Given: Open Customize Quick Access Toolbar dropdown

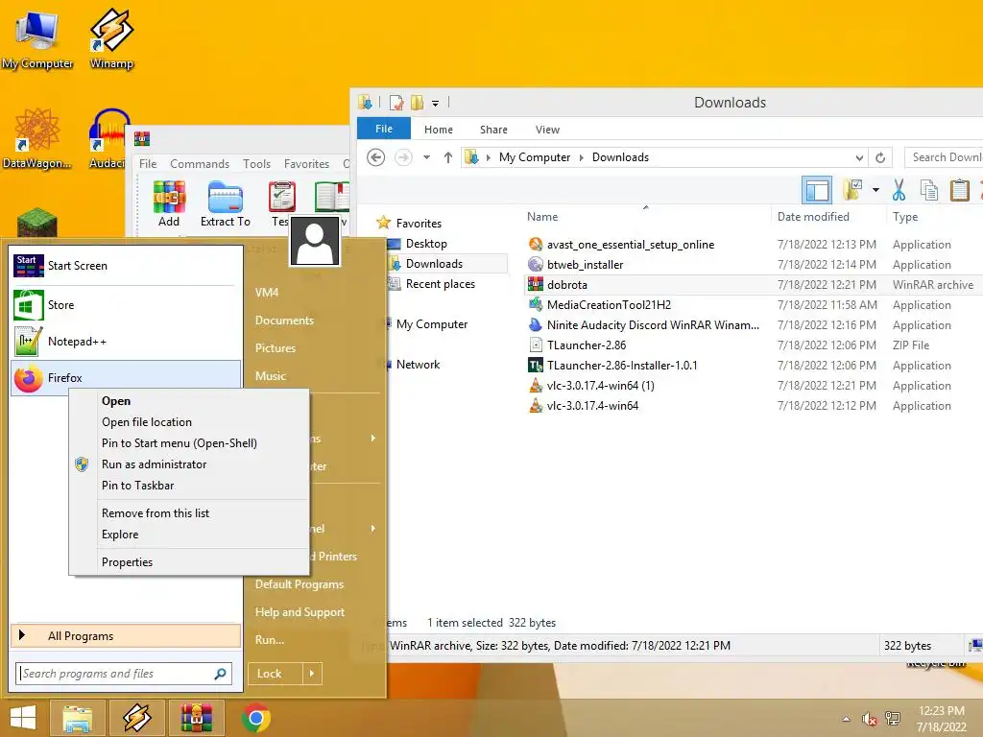Looking at the screenshot, I should (x=435, y=103).
